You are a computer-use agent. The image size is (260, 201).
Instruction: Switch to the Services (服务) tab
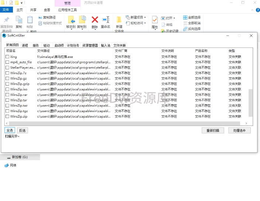(36, 45)
